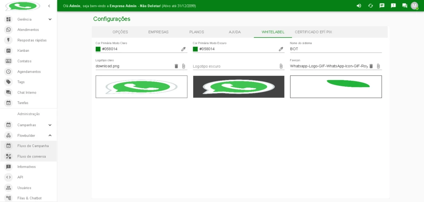Viewport: 424px width, 202px height.
Task: Click the dark logo preview image
Action: tap(239, 87)
